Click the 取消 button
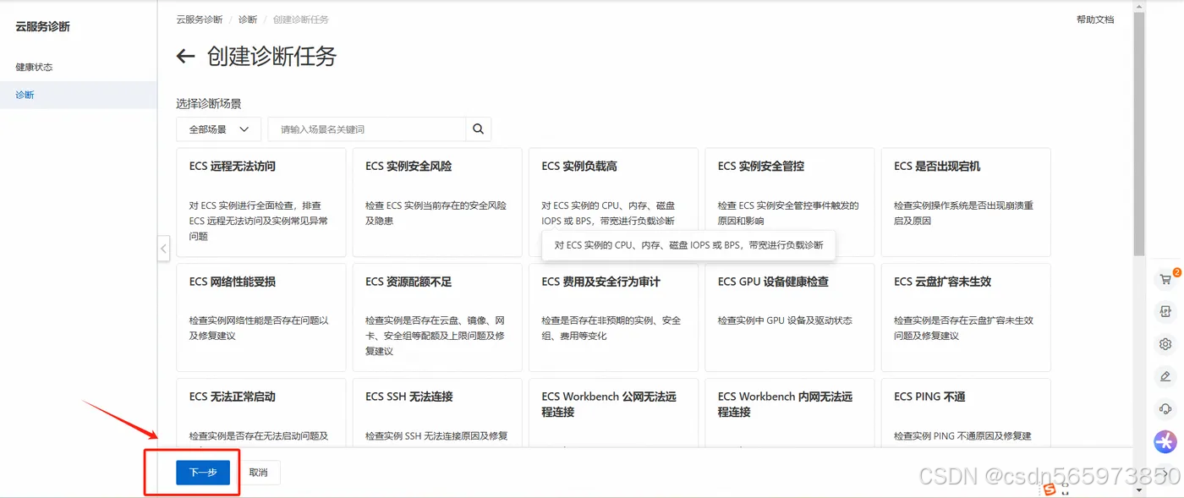 (x=260, y=472)
